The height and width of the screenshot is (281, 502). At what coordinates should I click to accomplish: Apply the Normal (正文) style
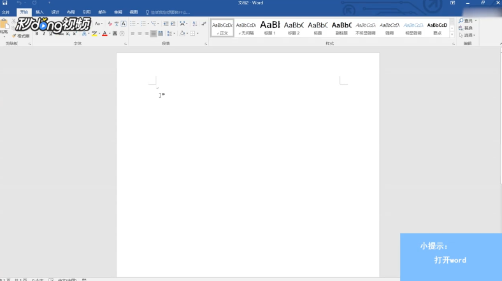pos(222,28)
